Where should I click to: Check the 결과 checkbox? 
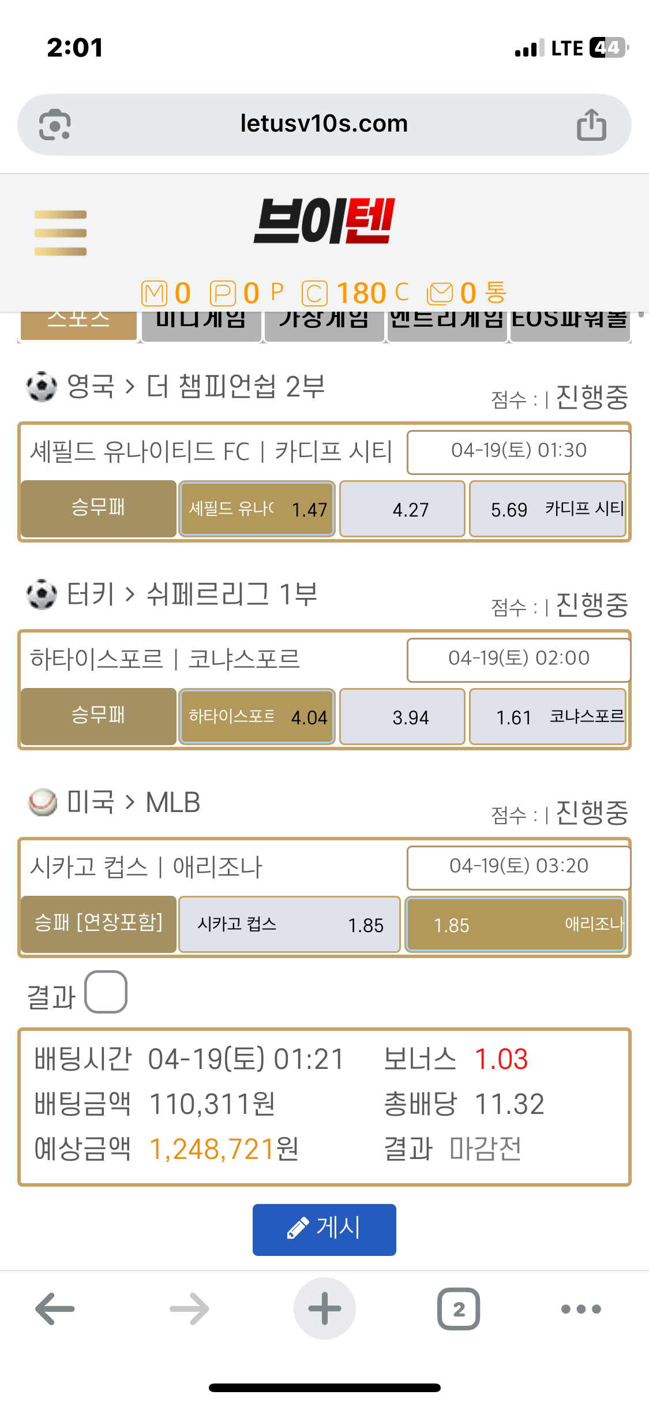[x=106, y=992]
